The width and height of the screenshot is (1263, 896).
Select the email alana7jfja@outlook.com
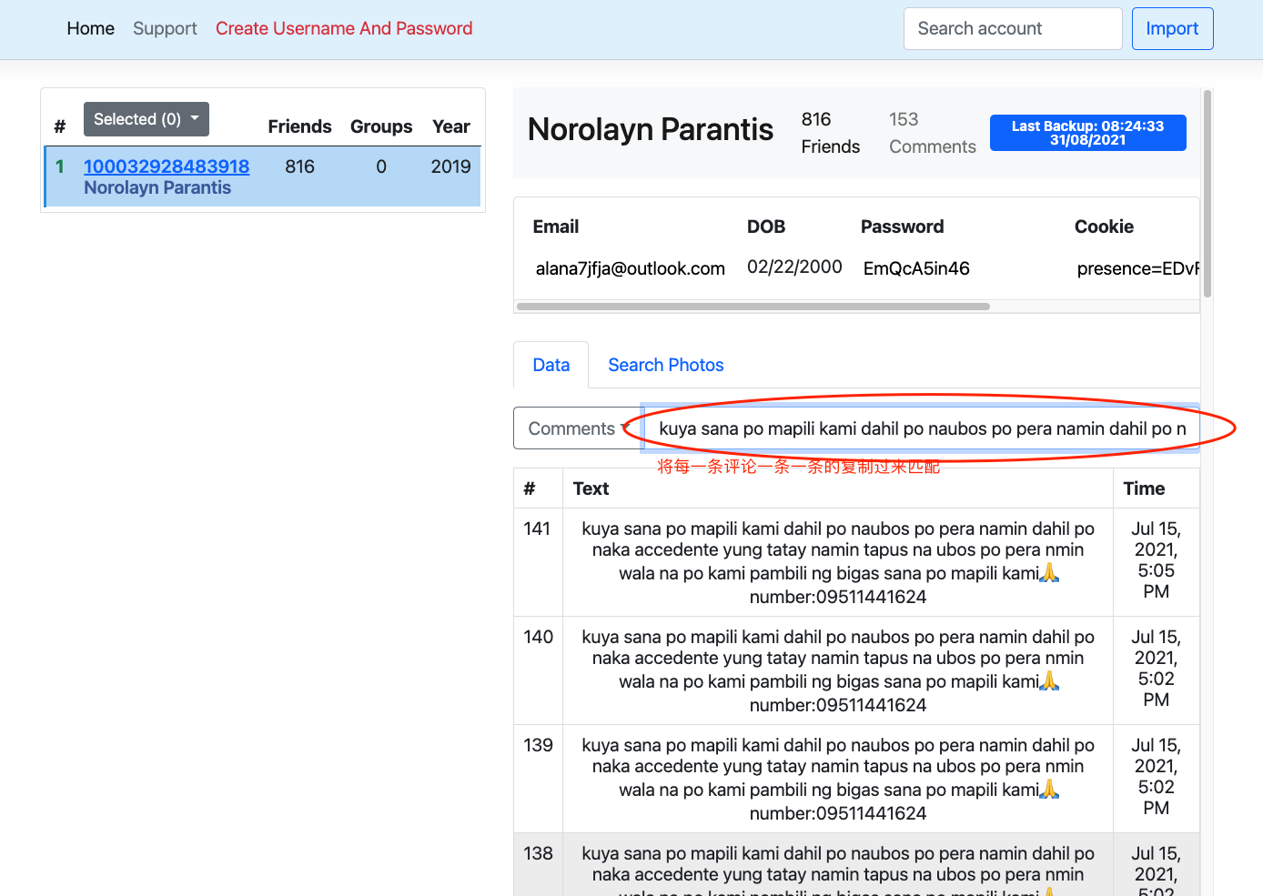(630, 268)
